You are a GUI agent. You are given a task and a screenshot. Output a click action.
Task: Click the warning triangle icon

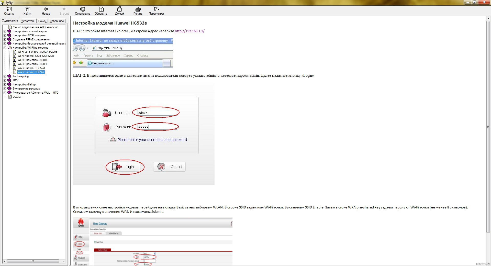click(x=113, y=139)
